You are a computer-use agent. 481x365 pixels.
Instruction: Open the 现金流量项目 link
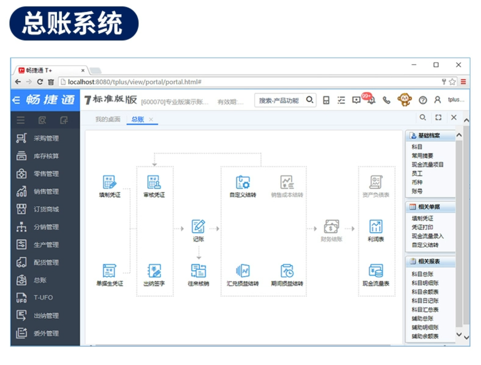click(x=428, y=165)
